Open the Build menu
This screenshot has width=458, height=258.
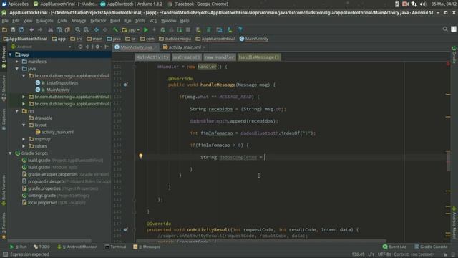pyautogui.click(x=114, y=21)
